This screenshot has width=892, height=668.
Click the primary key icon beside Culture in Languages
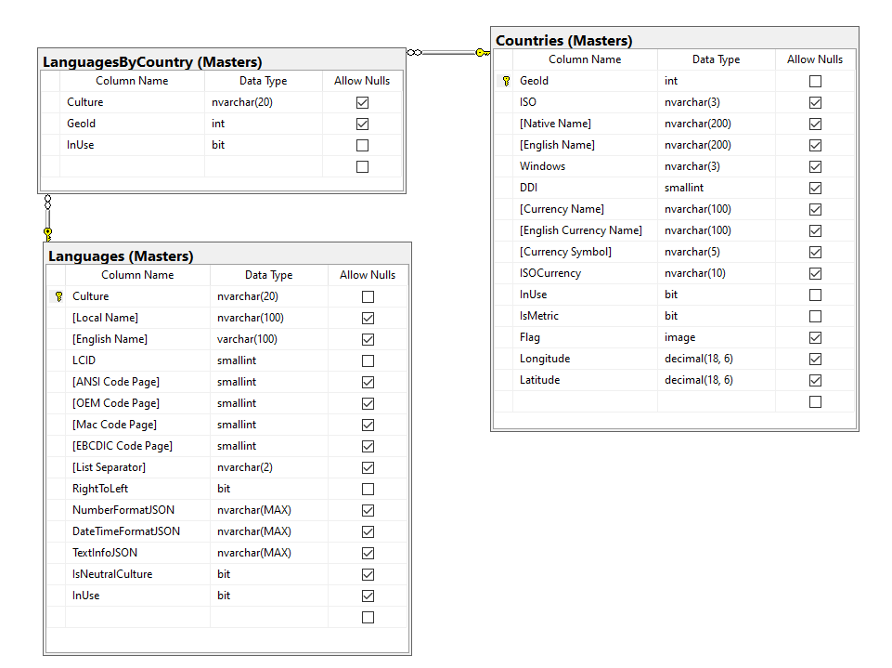click(x=58, y=296)
